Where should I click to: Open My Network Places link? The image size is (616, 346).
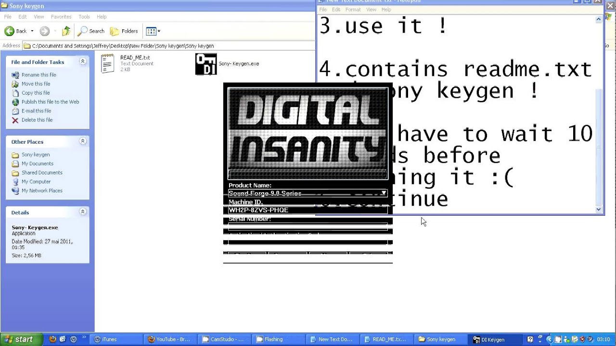[x=42, y=191]
